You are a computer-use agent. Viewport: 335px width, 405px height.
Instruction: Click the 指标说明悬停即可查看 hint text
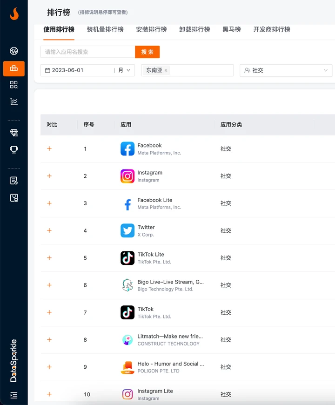point(103,13)
